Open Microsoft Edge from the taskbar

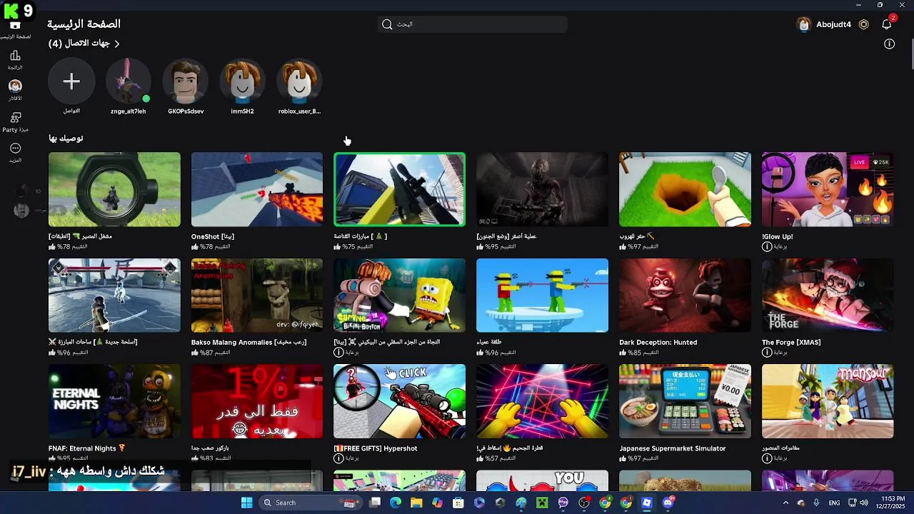point(396,503)
